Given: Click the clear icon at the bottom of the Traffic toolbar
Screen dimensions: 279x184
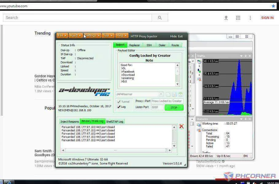Looking at the screenshot, I should pos(199,79).
